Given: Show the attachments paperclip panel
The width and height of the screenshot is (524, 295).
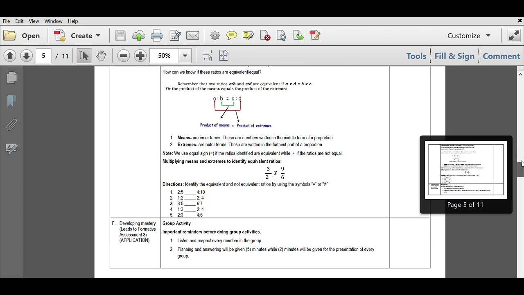Looking at the screenshot, I should click(12, 125).
